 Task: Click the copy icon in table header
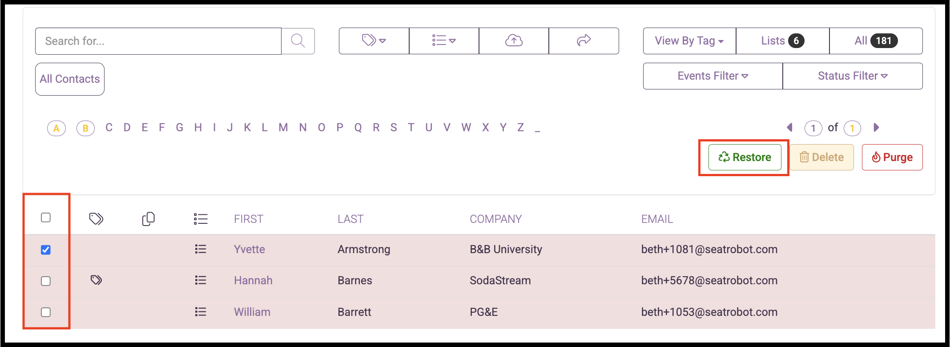tap(149, 219)
